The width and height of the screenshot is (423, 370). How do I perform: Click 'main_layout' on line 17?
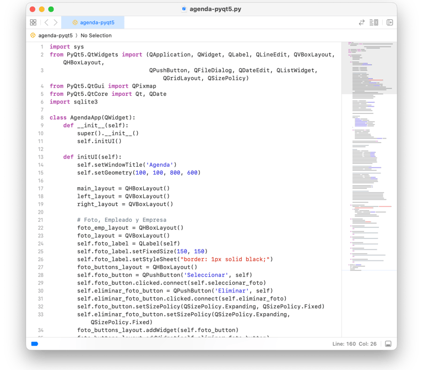tap(96, 188)
